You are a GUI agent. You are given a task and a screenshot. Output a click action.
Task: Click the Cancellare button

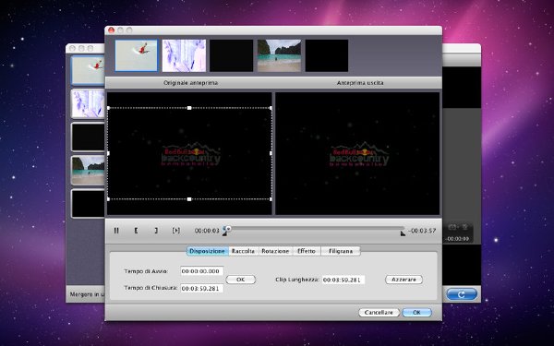click(x=379, y=313)
